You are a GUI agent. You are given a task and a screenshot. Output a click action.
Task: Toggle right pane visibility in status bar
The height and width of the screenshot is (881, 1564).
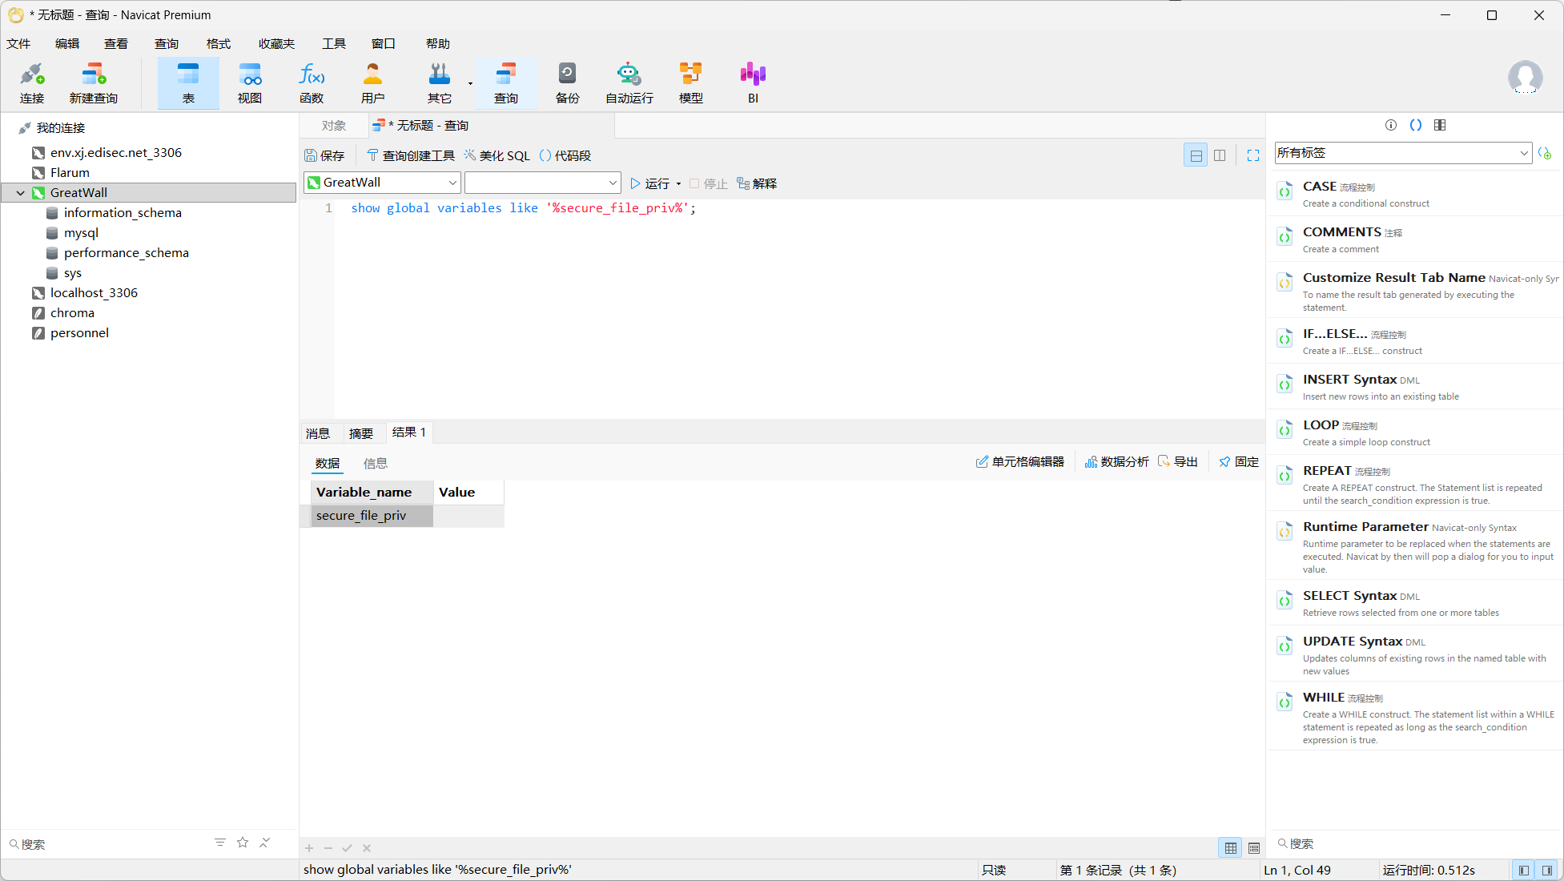tap(1547, 870)
